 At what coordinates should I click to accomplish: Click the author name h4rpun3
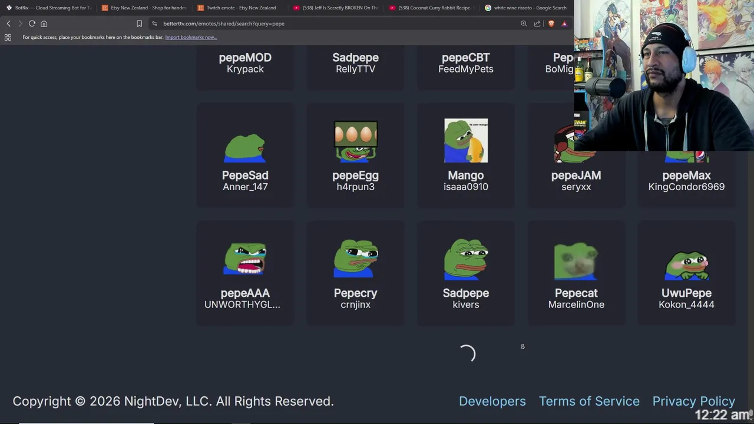tap(355, 187)
